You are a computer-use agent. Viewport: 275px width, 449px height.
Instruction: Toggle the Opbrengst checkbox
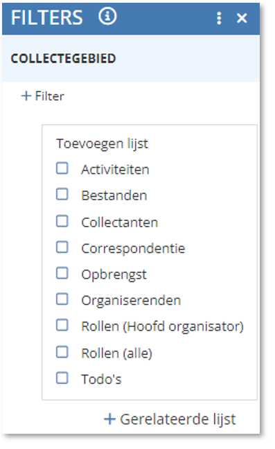click(x=62, y=274)
